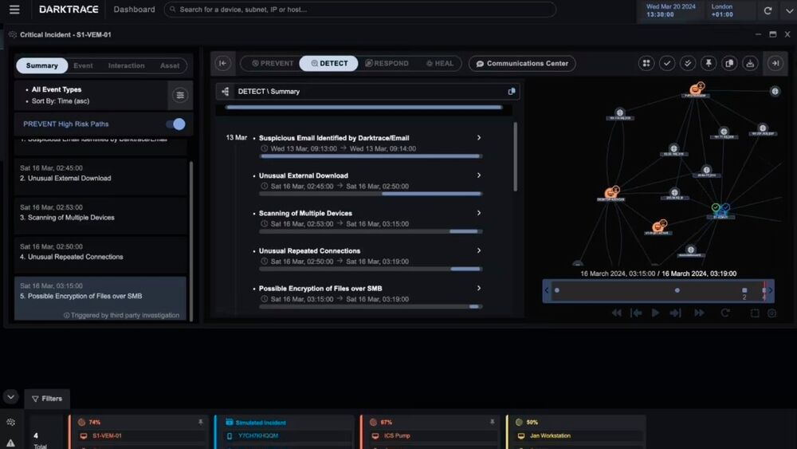
Task: Open the Filters button
Action: 46,398
